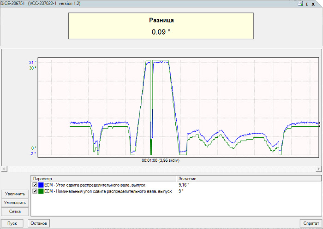323x229 pixels.
Task: Uncheck the blue camshaft angle parameter checkbox
Action: tap(35, 185)
